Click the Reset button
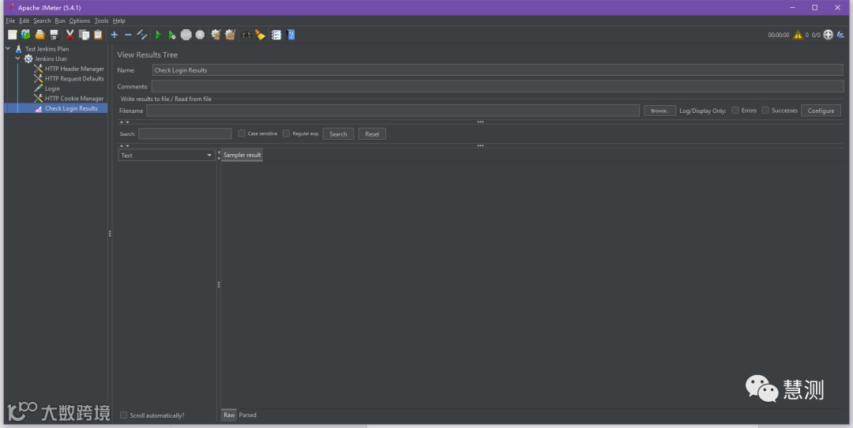Screen dimensions: 853x428 click(x=372, y=133)
